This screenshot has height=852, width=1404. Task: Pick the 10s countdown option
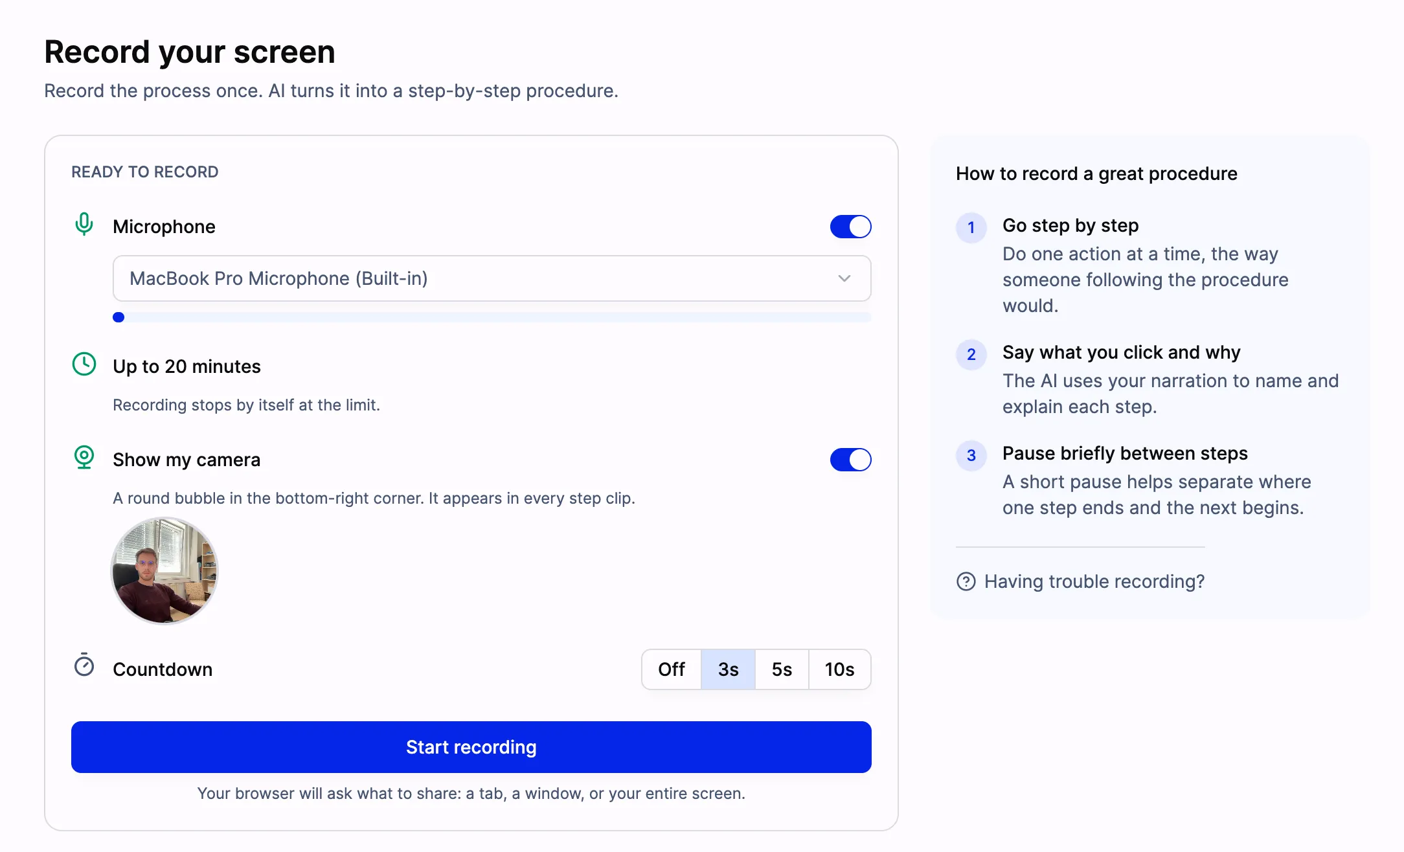[x=839, y=669]
